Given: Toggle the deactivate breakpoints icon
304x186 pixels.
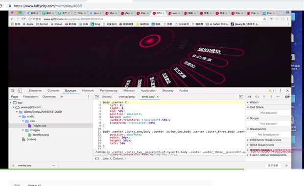Looking at the screenshot, I should [x=287, y=97].
